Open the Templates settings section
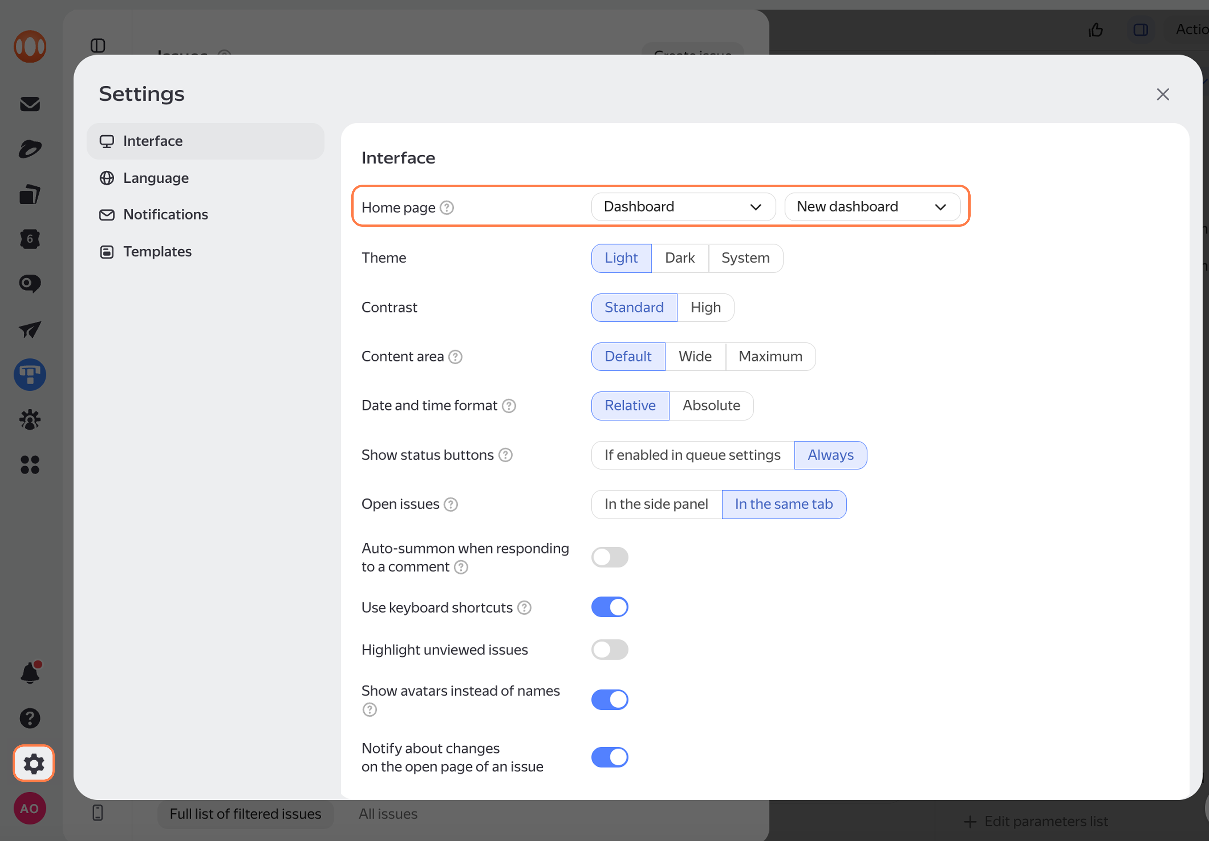1209x841 pixels. tap(205, 251)
